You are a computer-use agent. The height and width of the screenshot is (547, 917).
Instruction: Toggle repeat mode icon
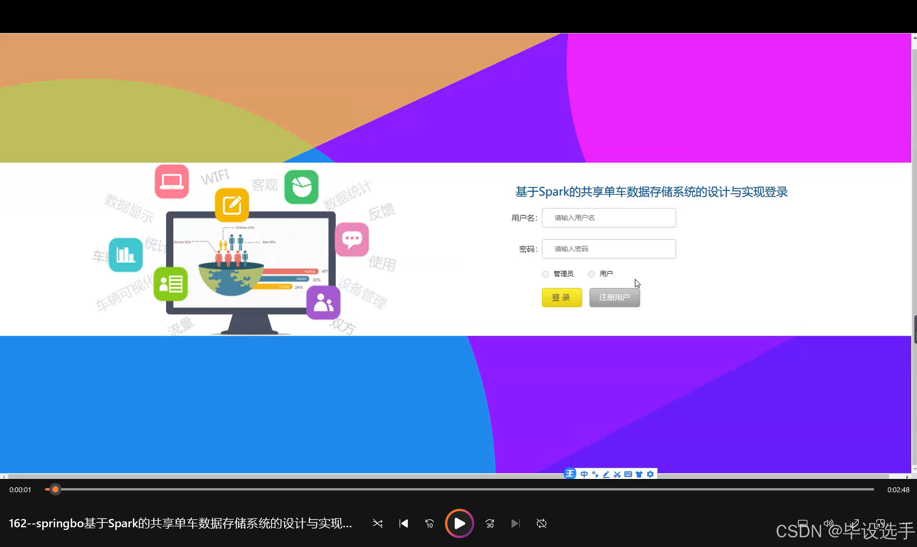pos(541,523)
